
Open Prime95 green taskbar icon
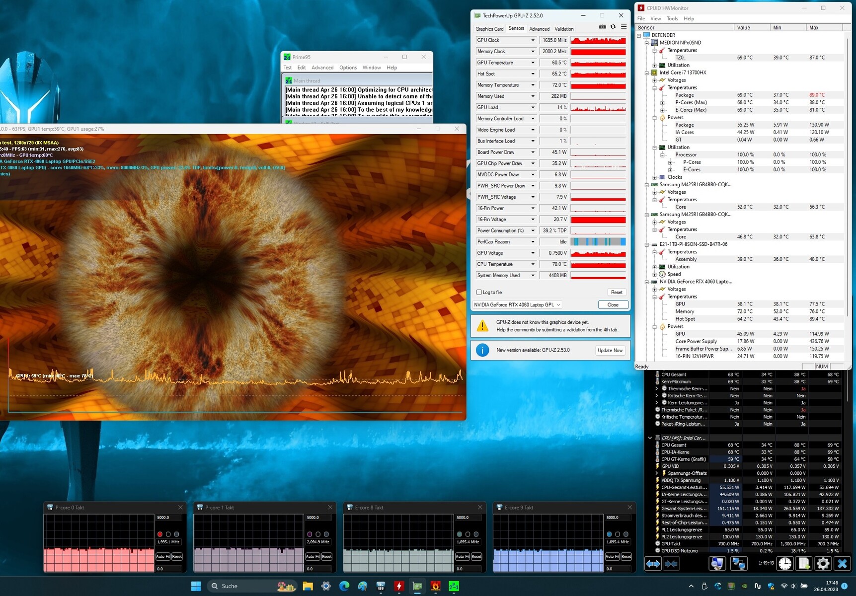[x=454, y=586]
